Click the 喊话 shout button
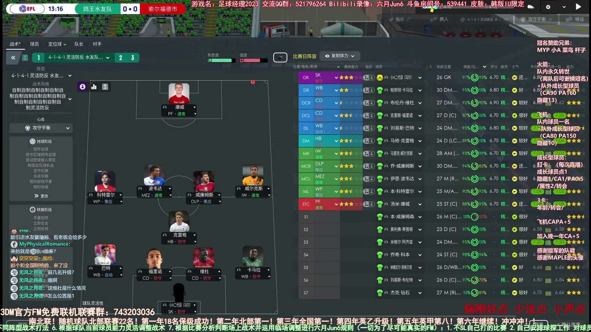Screen dimensions: 591x332 point(575,19)
